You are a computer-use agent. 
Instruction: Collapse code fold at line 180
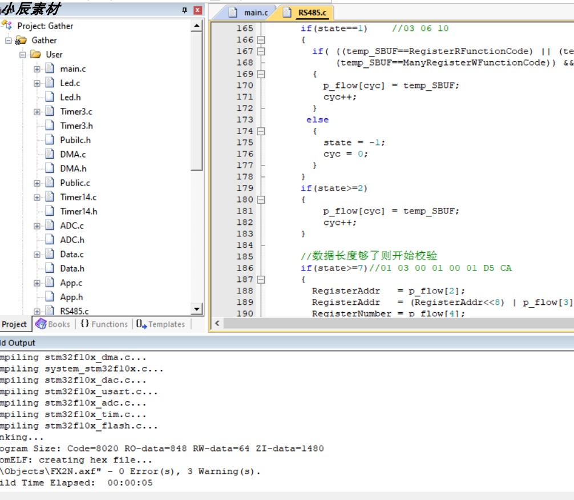coord(261,200)
